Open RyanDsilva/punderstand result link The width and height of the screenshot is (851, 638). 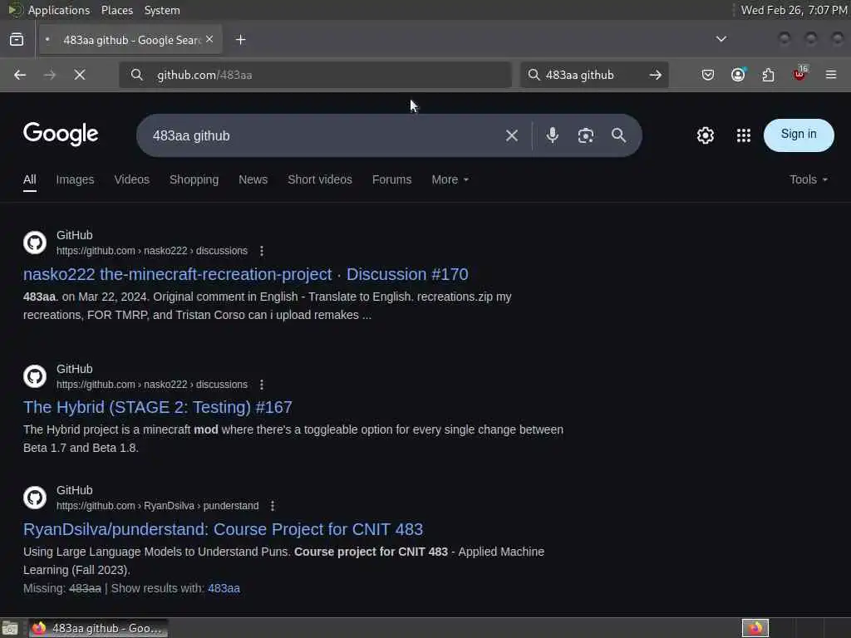(x=223, y=529)
